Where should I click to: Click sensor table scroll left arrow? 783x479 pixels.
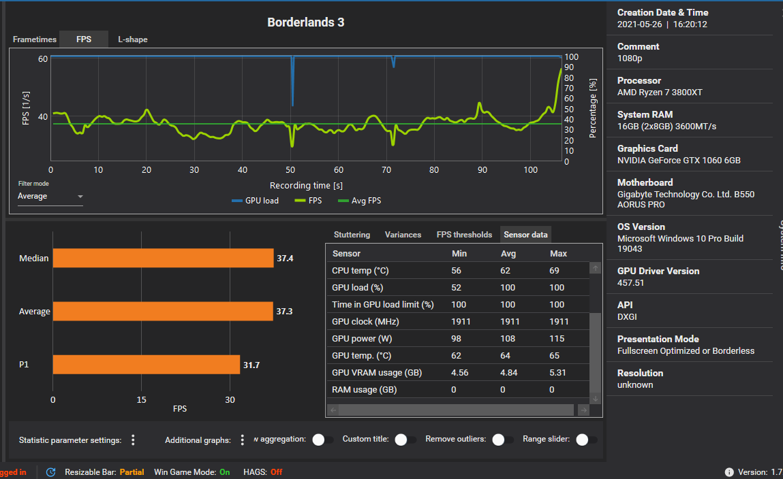click(333, 410)
